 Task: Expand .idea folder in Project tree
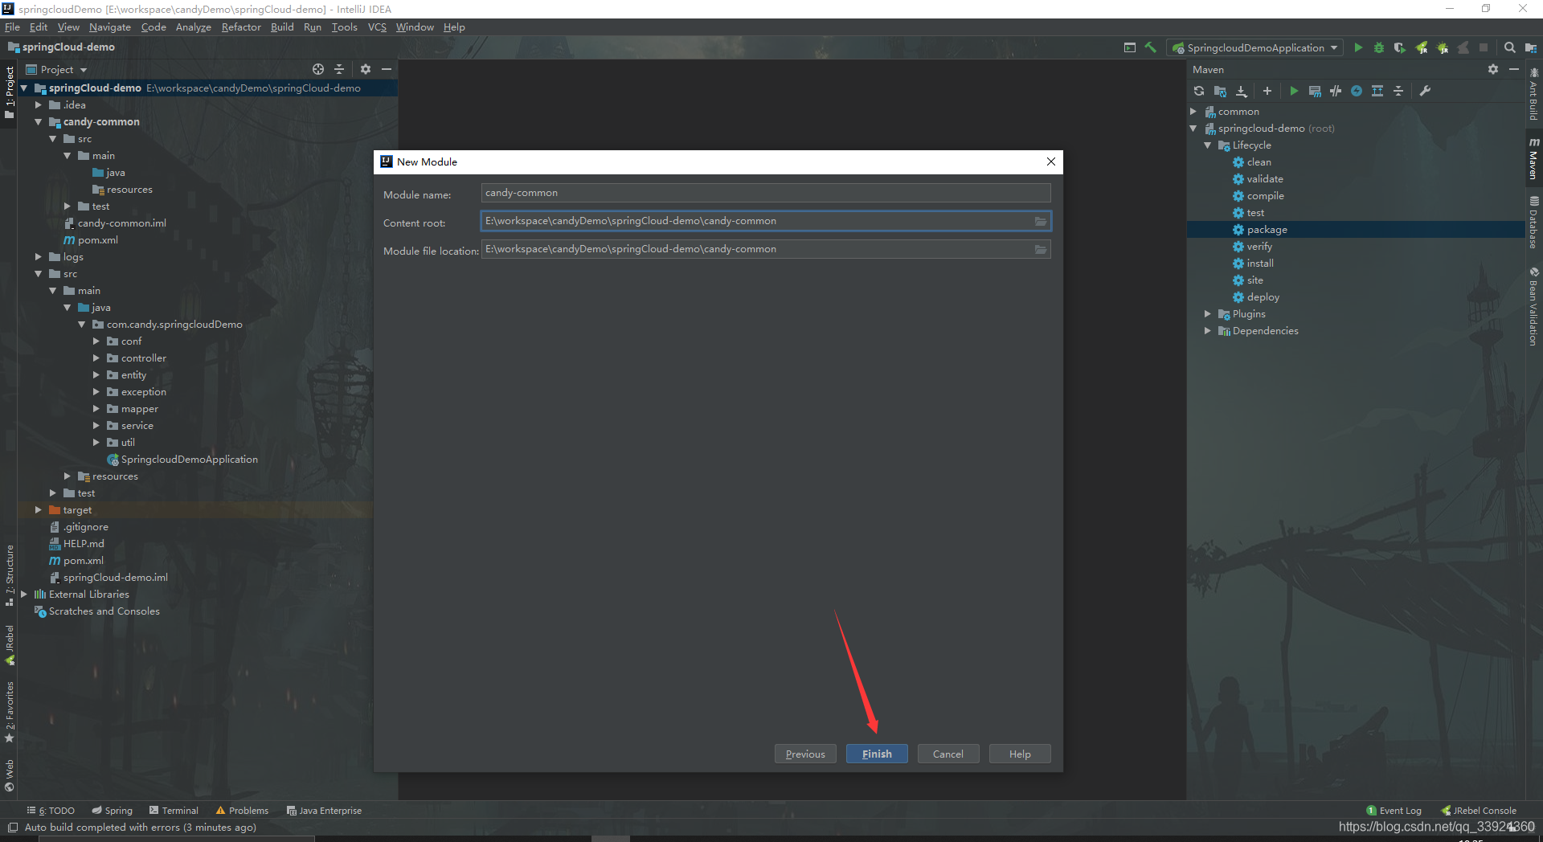point(38,105)
